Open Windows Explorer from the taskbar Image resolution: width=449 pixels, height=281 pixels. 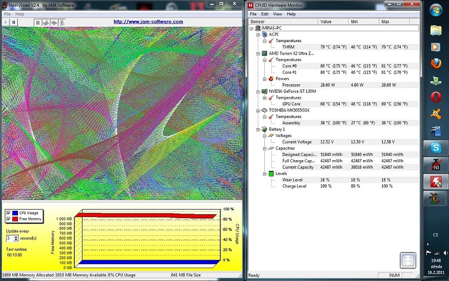(436, 29)
